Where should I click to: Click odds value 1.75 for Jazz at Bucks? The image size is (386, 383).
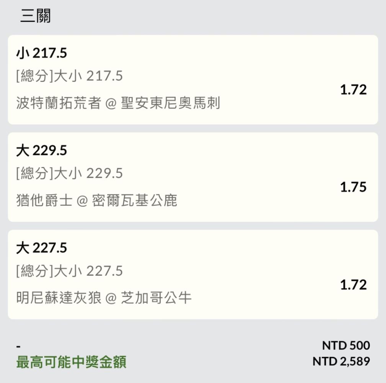point(353,187)
